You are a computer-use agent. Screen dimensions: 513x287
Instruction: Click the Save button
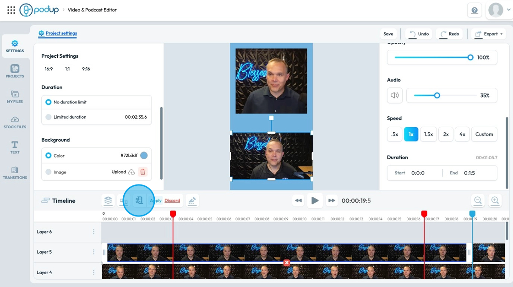click(388, 34)
